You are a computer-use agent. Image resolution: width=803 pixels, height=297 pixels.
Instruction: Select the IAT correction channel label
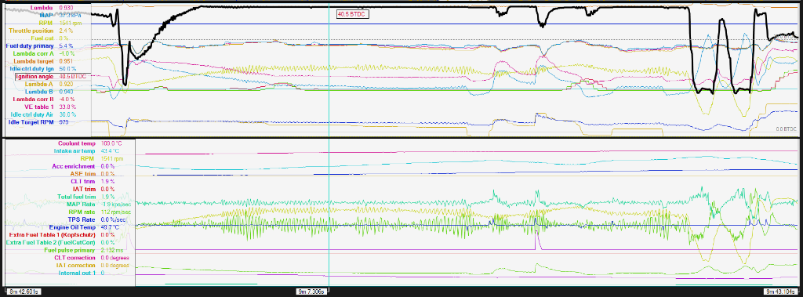77,265
